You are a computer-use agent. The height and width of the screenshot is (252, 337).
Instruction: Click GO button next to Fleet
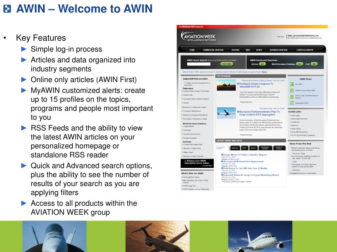click(314, 64)
